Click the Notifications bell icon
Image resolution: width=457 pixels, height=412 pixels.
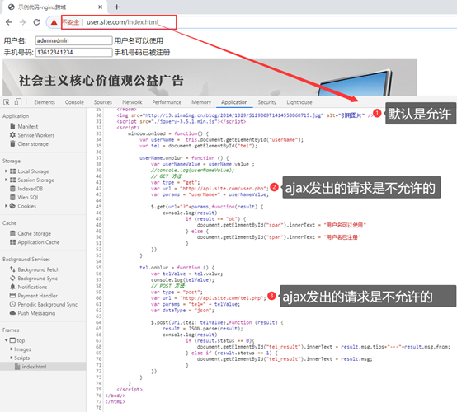pyautogui.click(x=12, y=287)
